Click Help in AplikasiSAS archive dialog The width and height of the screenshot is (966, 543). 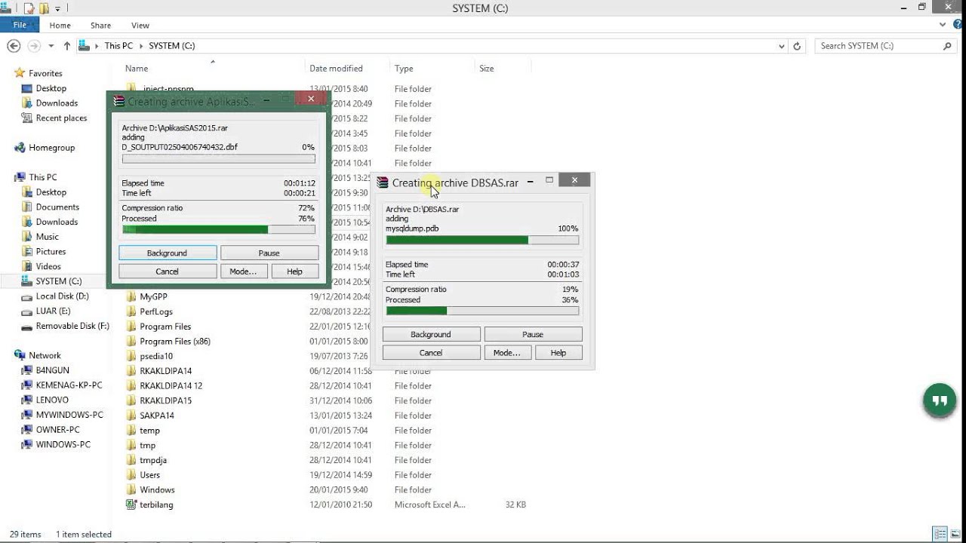[x=294, y=271]
